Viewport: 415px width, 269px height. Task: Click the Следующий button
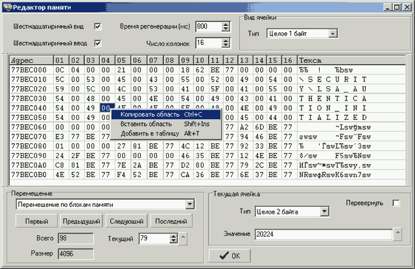point(126,221)
